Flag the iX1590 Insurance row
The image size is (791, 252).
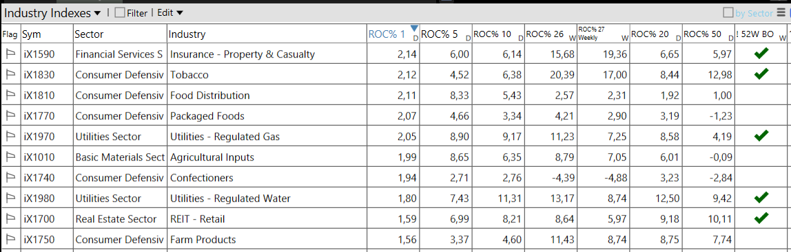[x=10, y=54]
